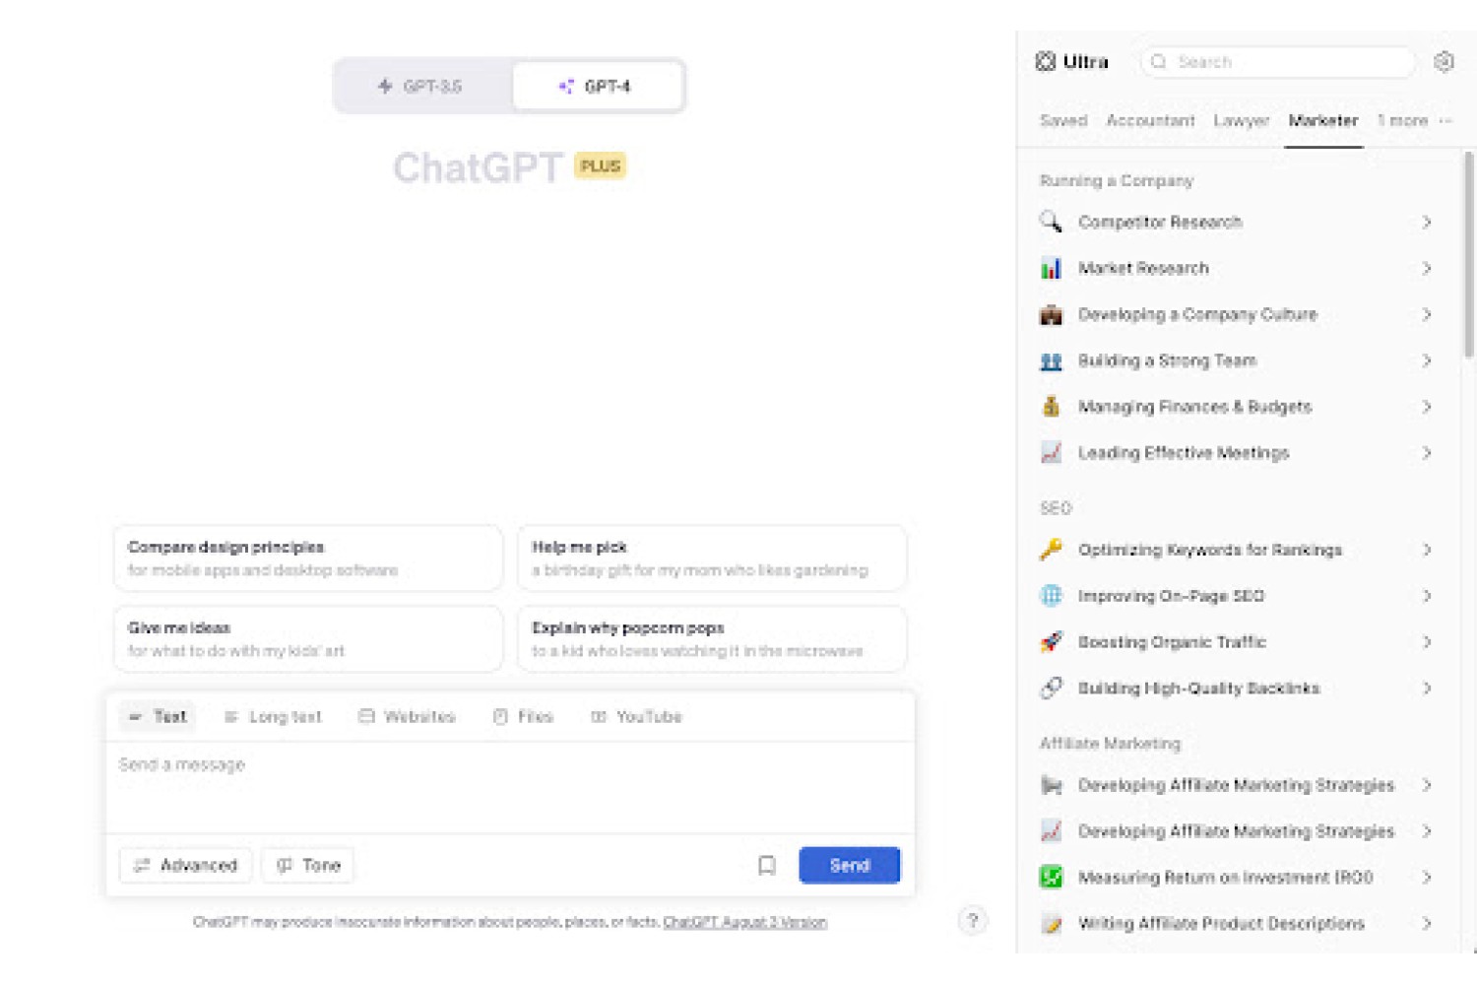Switch to Websites input tab

pyautogui.click(x=407, y=717)
